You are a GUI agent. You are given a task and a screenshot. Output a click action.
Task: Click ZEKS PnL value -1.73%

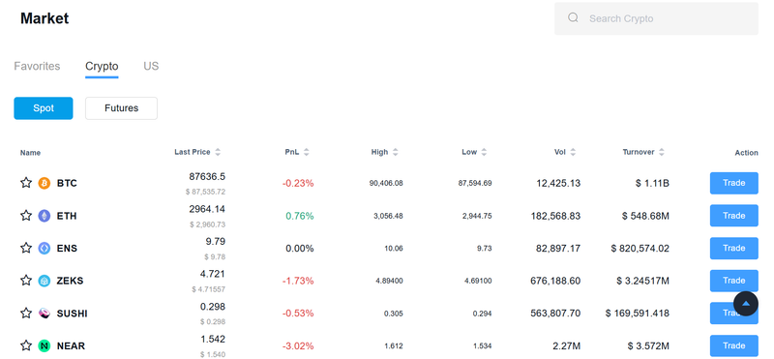tap(298, 281)
